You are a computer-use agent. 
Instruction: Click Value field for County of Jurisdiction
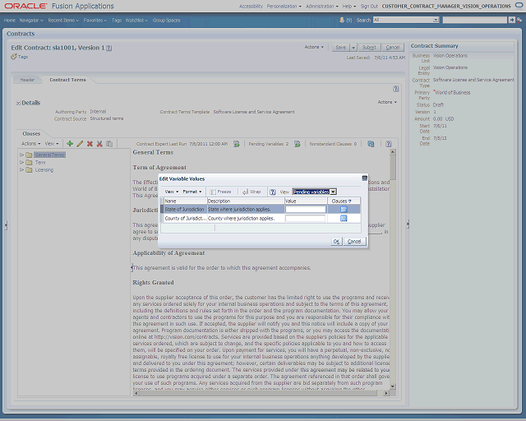coord(306,218)
